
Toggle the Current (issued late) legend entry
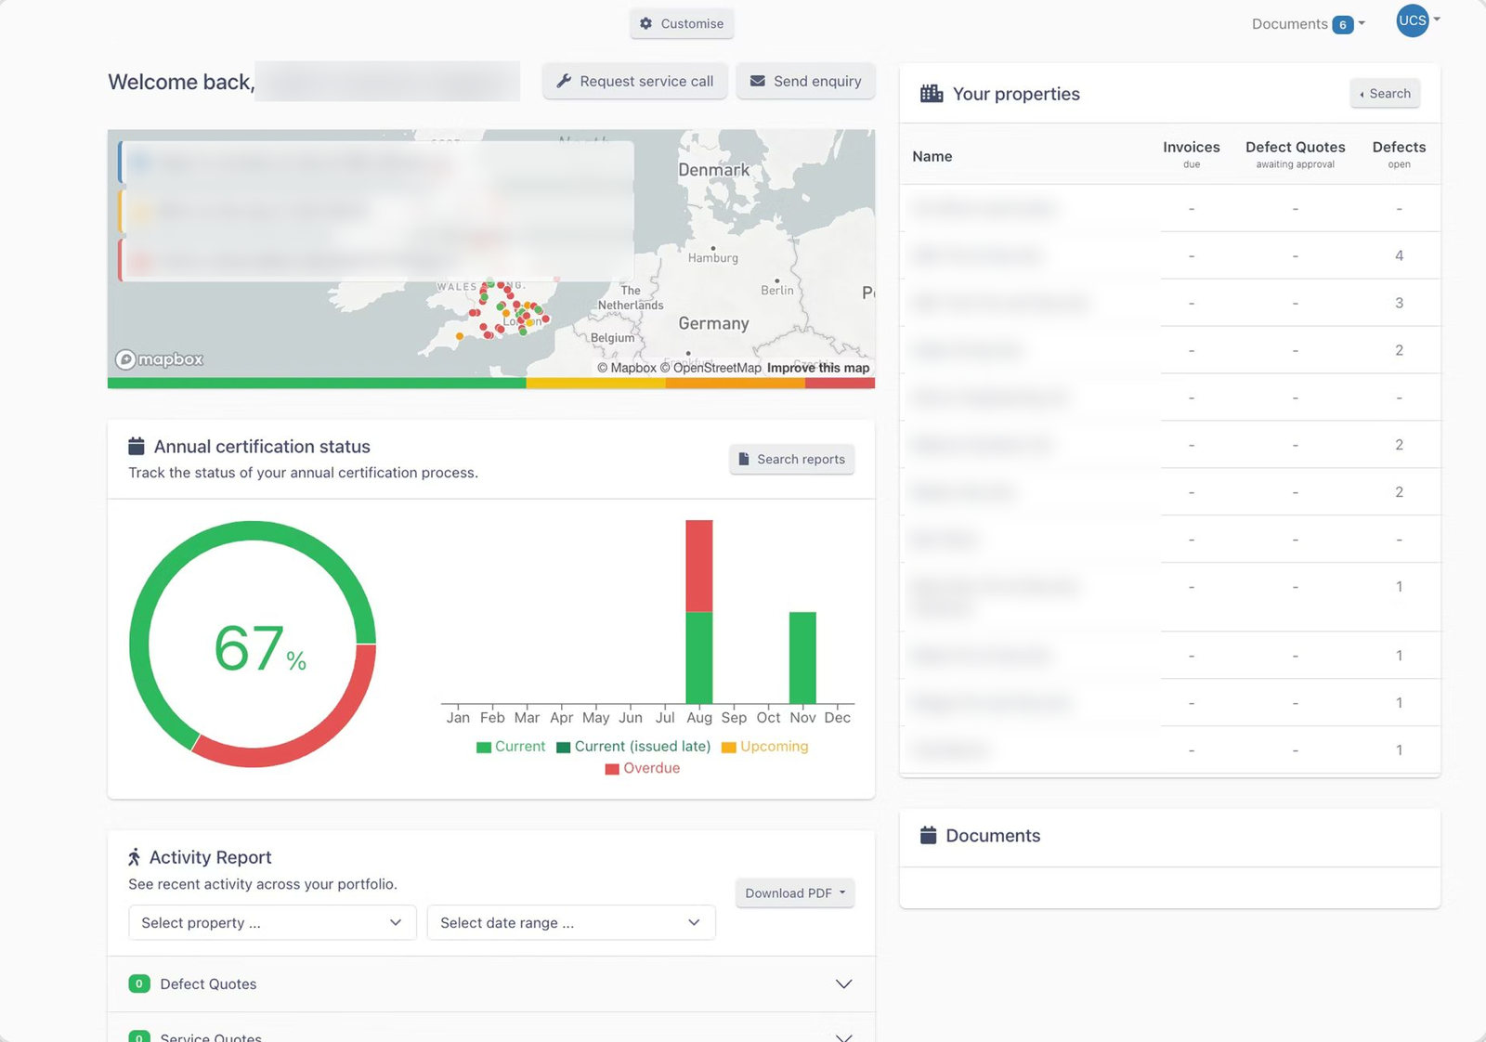tap(633, 747)
